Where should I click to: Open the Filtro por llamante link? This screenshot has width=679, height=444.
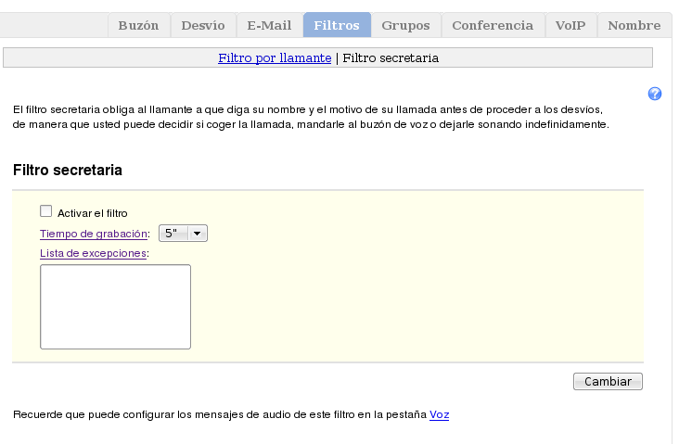pos(275,57)
